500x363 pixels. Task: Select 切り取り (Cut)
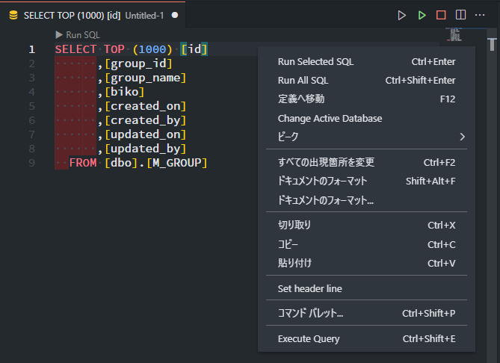[366, 226]
